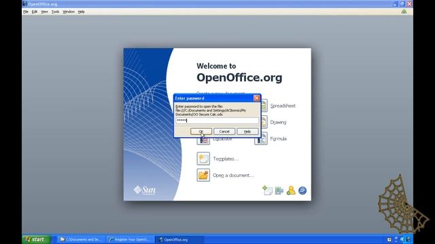This screenshot has height=244, width=435.
Task: Open the Tools menu
Action: (x=55, y=12)
